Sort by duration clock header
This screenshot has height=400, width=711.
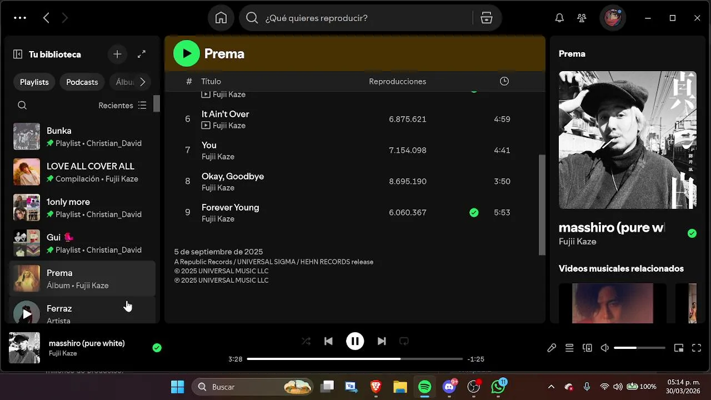(504, 81)
